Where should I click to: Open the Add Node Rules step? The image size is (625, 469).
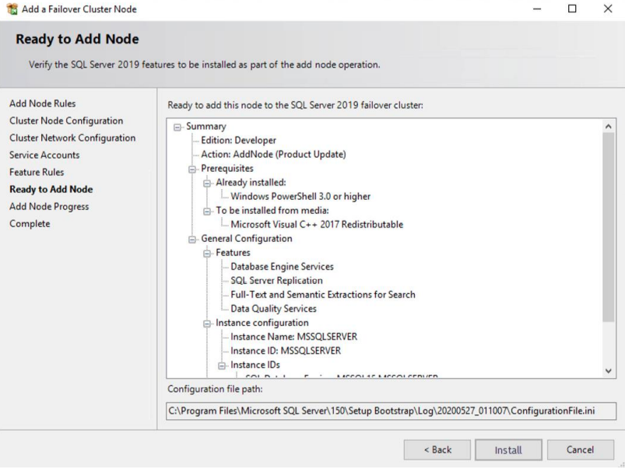tap(42, 103)
